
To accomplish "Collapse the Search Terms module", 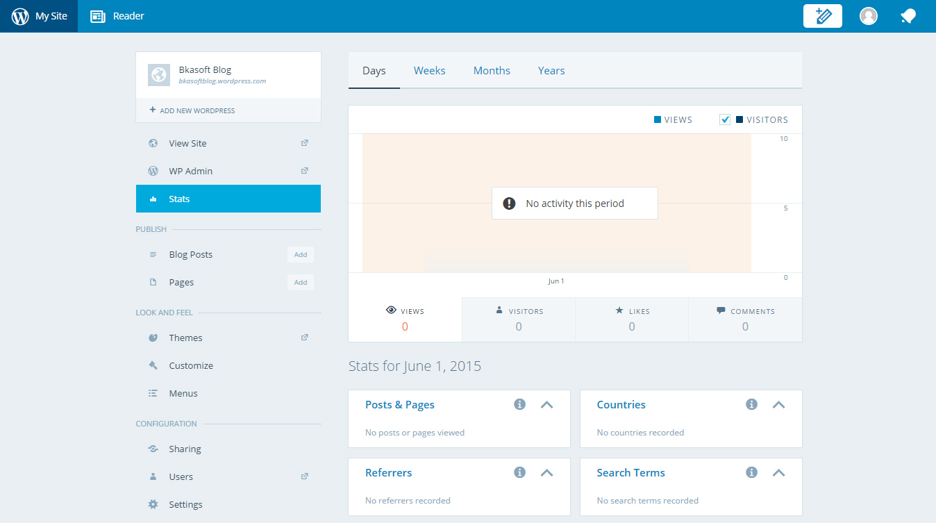I will click(778, 472).
